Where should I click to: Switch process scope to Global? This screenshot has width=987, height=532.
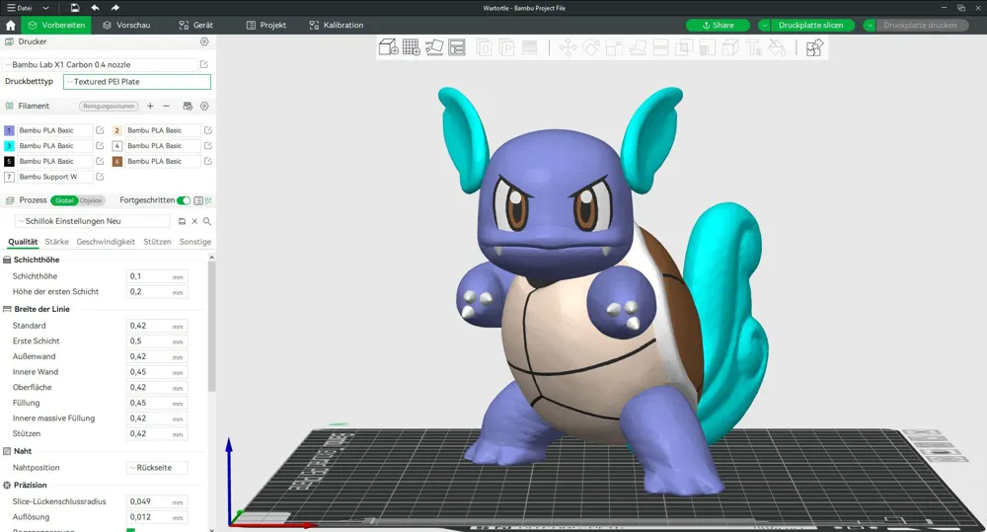click(64, 200)
